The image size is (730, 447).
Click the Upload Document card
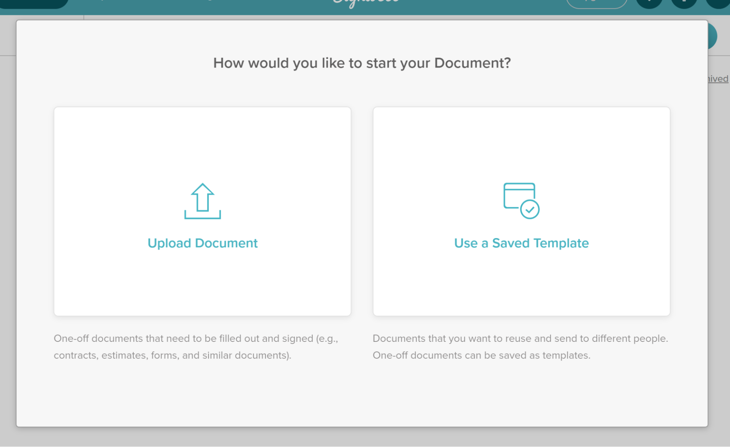(x=202, y=211)
